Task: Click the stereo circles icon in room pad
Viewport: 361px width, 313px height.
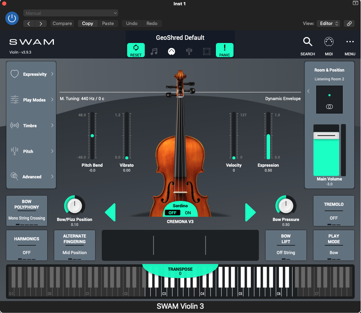Action: 329,107
